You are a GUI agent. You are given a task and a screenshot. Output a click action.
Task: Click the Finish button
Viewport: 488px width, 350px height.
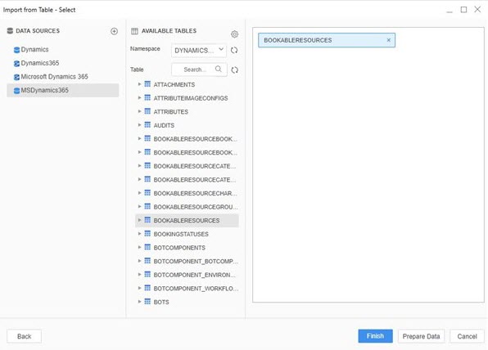(x=375, y=336)
